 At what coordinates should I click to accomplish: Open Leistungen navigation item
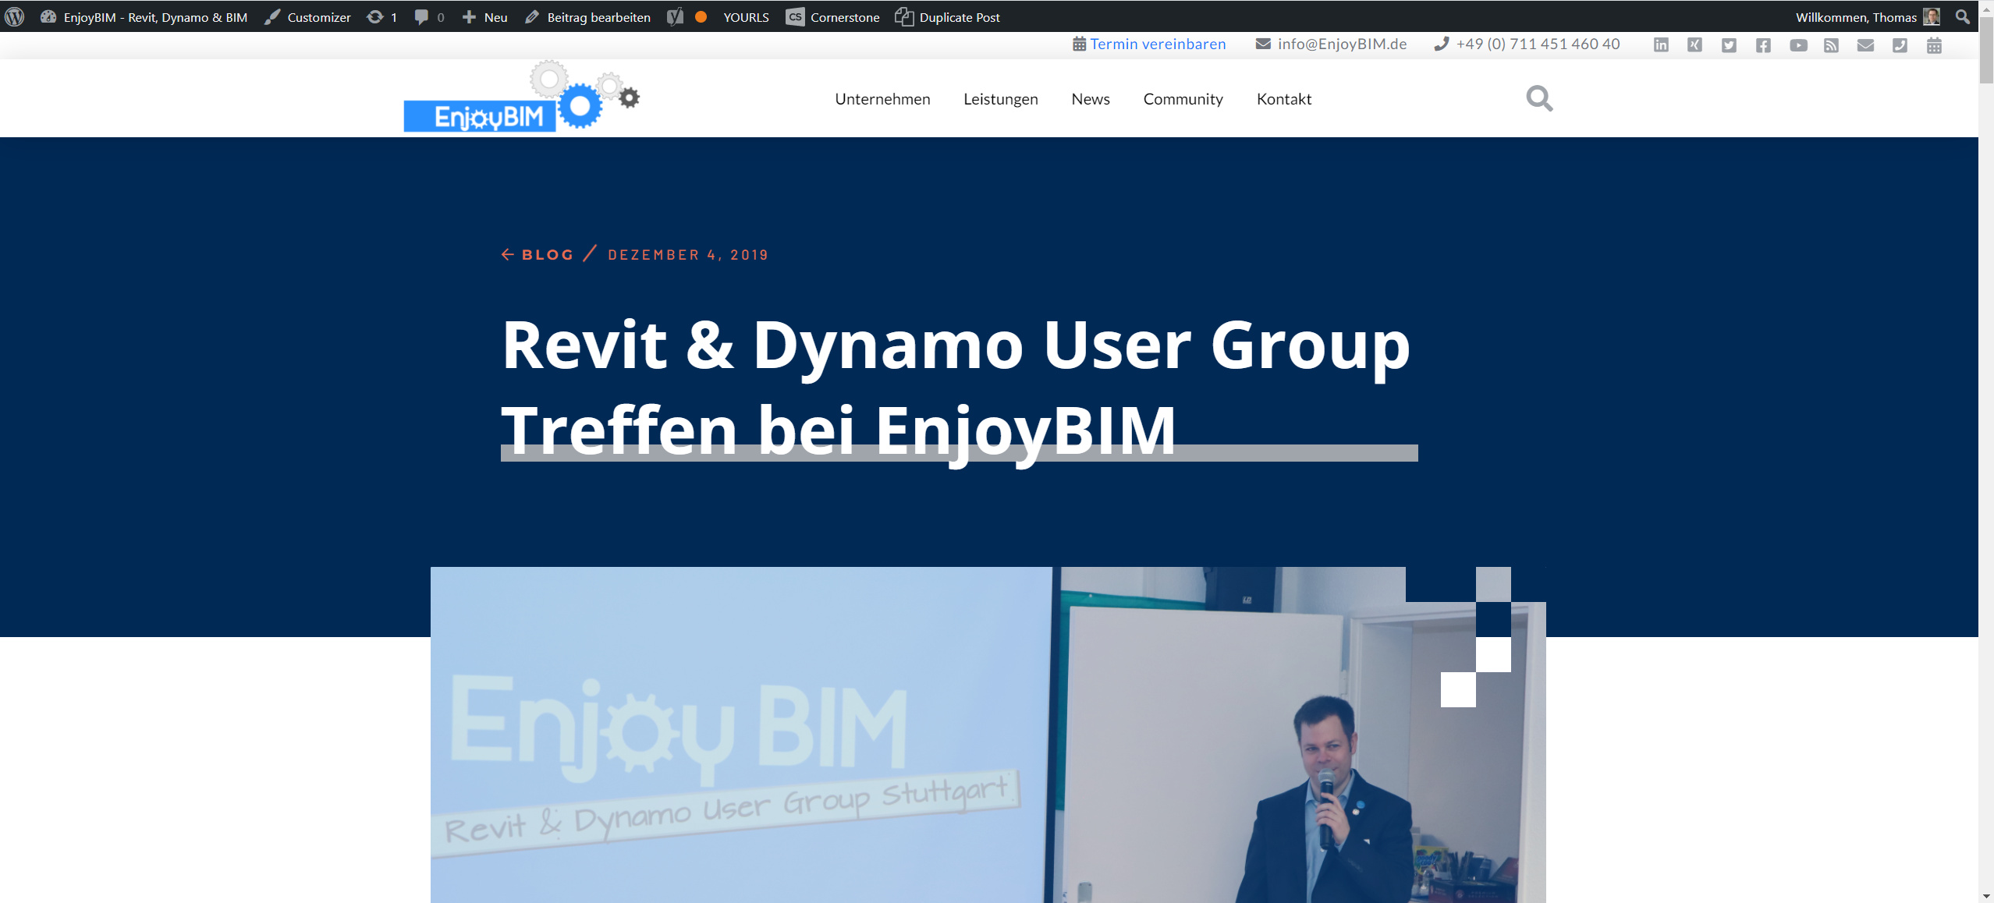pos(1000,99)
